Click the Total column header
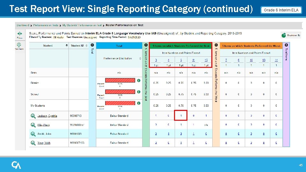 point(119,46)
